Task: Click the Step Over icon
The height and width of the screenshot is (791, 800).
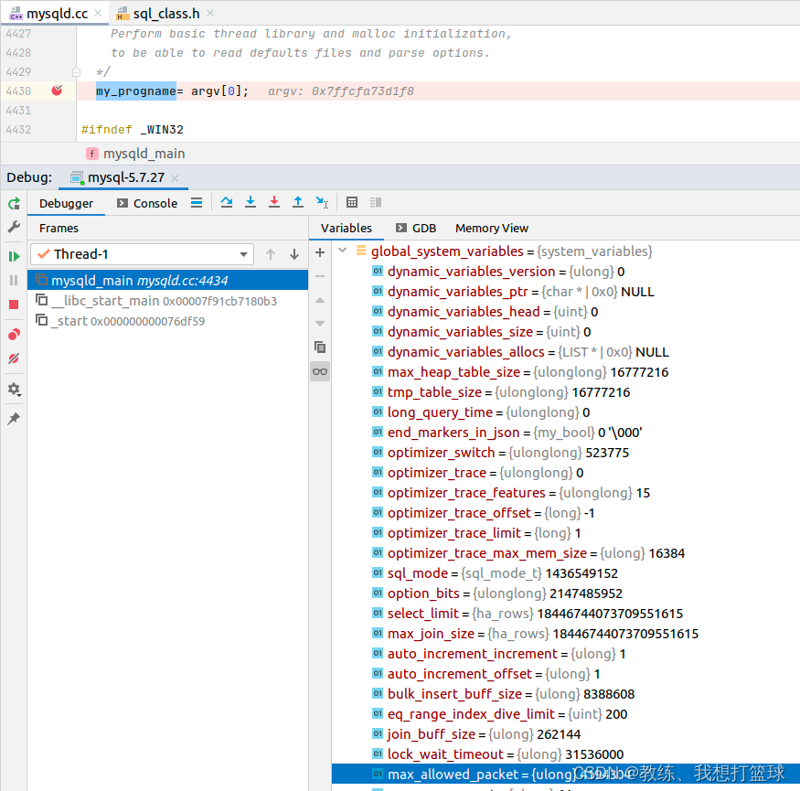Action: [x=227, y=202]
